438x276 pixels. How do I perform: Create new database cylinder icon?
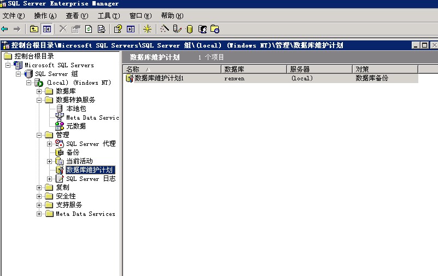[x=190, y=29]
